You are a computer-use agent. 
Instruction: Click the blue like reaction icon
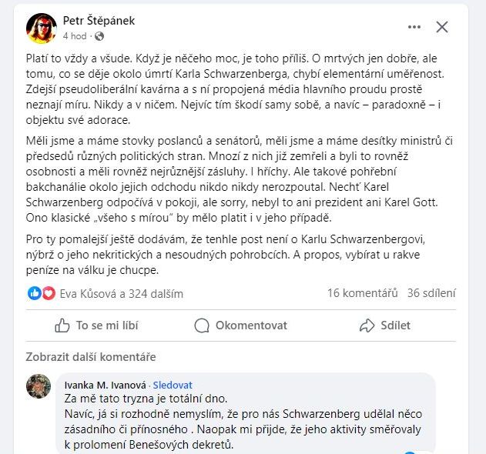click(35, 293)
